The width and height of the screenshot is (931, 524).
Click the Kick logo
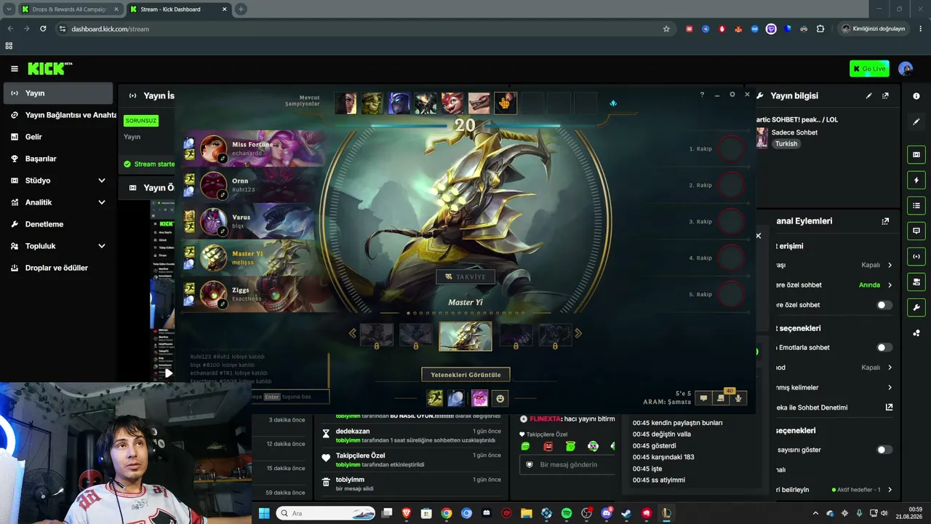(50, 68)
